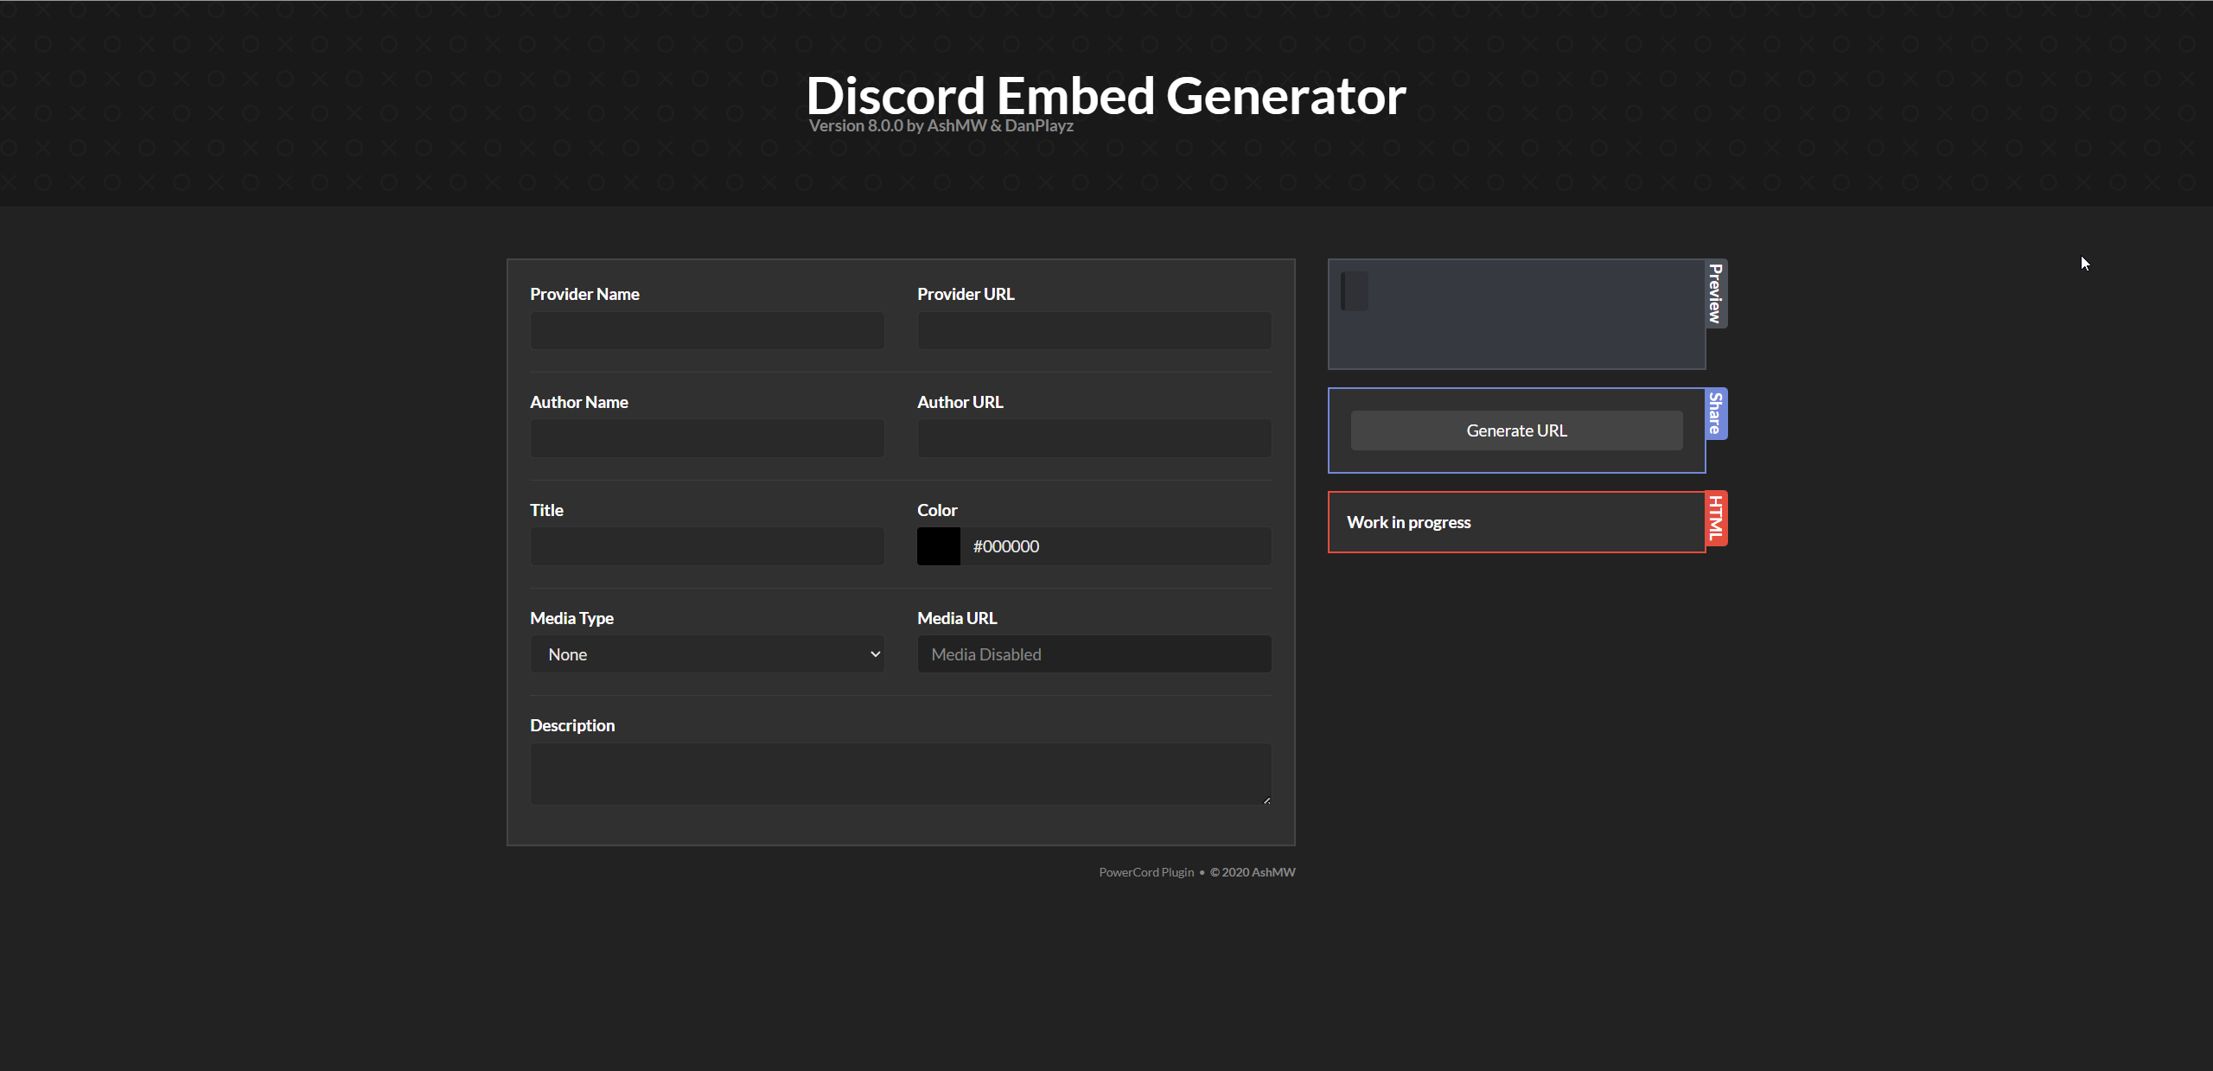Image resolution: width=2213 pixels, height=1071 pixels.
Task: Click the Discord Embed Generator heading
Action: [1106, 95]
